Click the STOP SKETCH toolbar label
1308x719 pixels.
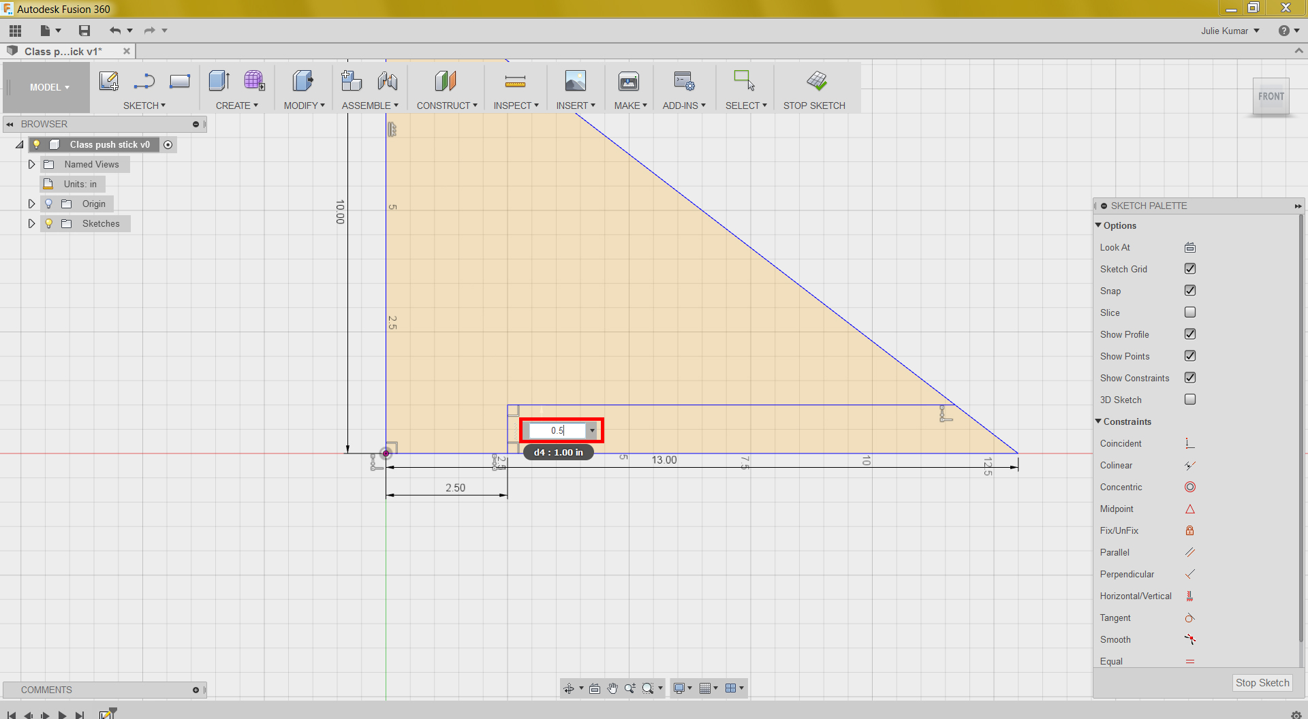point(814,106)
